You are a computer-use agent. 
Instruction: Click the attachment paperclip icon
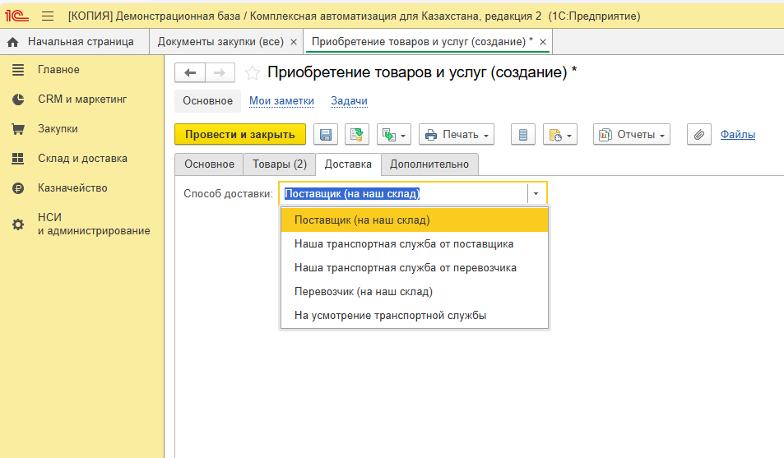click(x=698, y=135)
